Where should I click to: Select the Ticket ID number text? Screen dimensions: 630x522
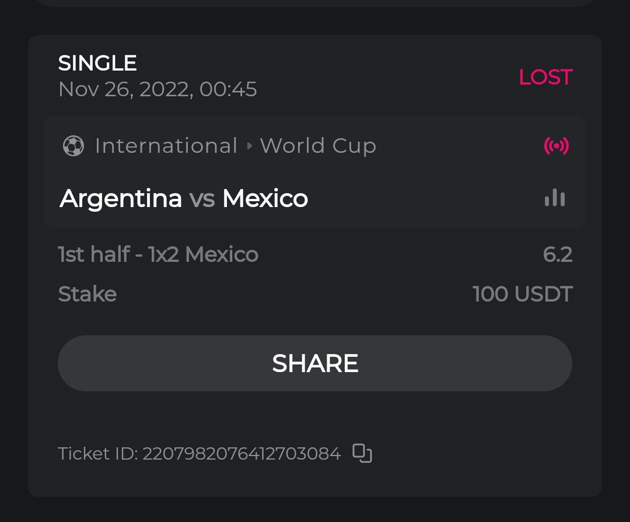point(242,453)
